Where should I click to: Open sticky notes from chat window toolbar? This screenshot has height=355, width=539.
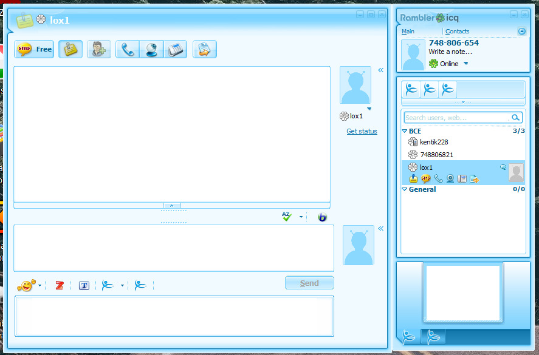tap(70, 49)
